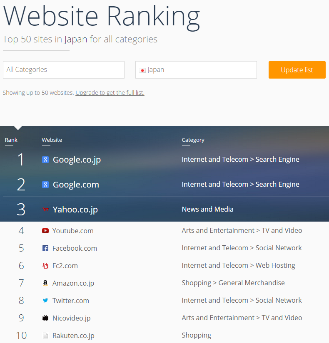Click the Google.co.jp favicon icon
Viewport: 329px width, 343px height.
[45, 160]
